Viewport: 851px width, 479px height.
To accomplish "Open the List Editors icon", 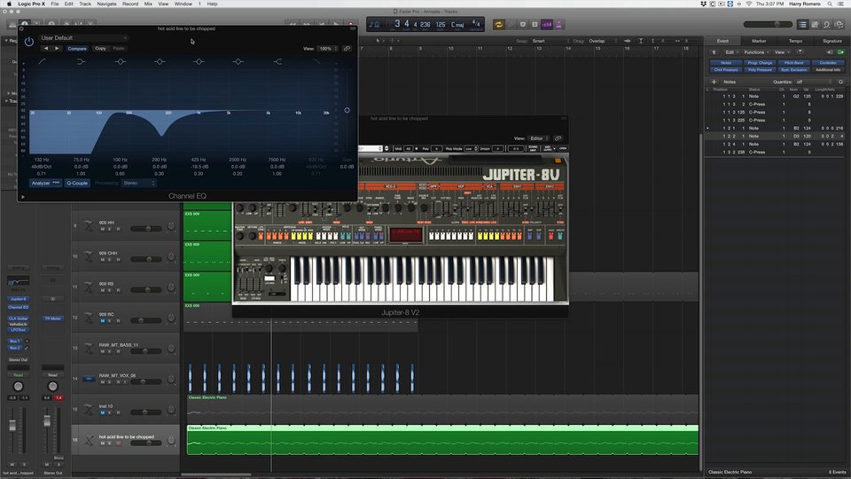I will [x=803, y=25].
